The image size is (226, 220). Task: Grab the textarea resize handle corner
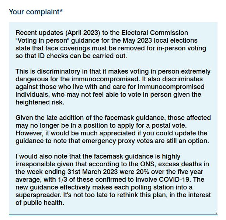(x=215, y=212)
